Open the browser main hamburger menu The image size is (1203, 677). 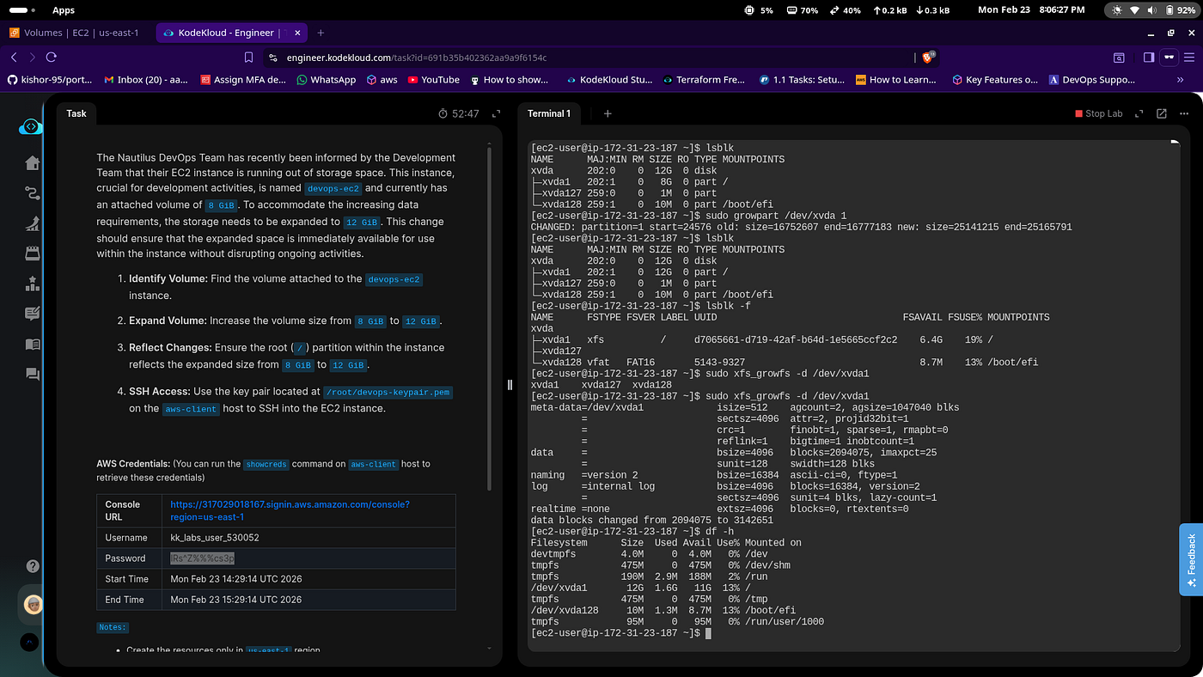coord(1190,58)
